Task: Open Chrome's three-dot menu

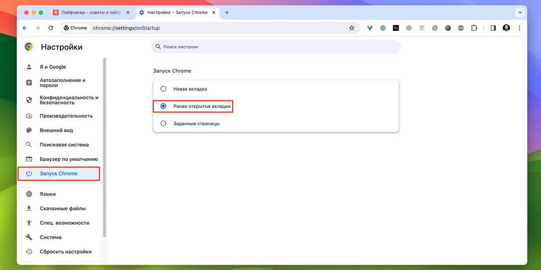Action: (x=519, y=28)
